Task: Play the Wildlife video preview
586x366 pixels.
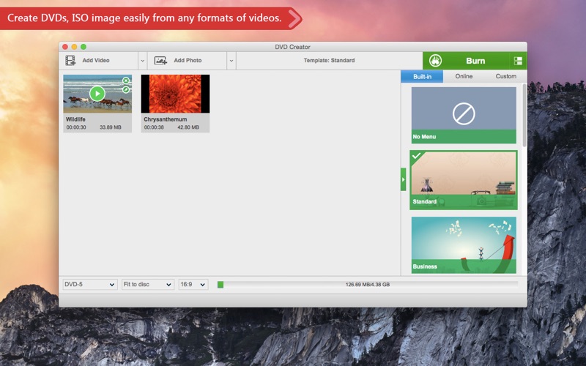Action: coord(97,93)
